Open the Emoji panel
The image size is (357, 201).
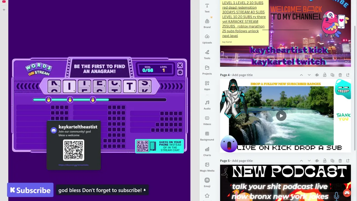pyautogui.click(x=207, y=183)
